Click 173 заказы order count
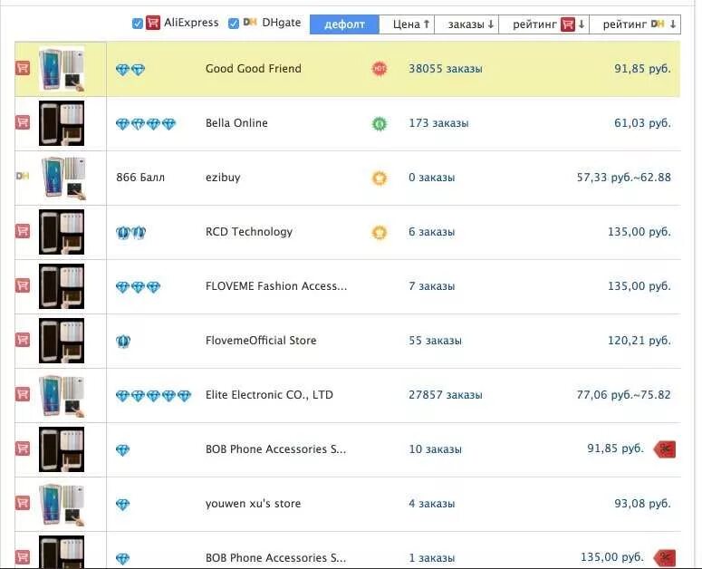Viewport: 702px width, 569px height. [438, 122]
